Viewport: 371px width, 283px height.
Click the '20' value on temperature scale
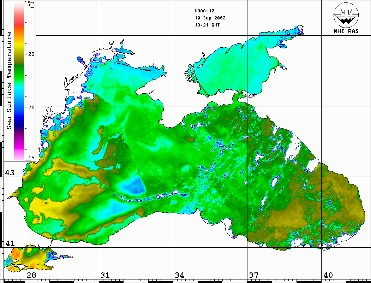point(31,107)
